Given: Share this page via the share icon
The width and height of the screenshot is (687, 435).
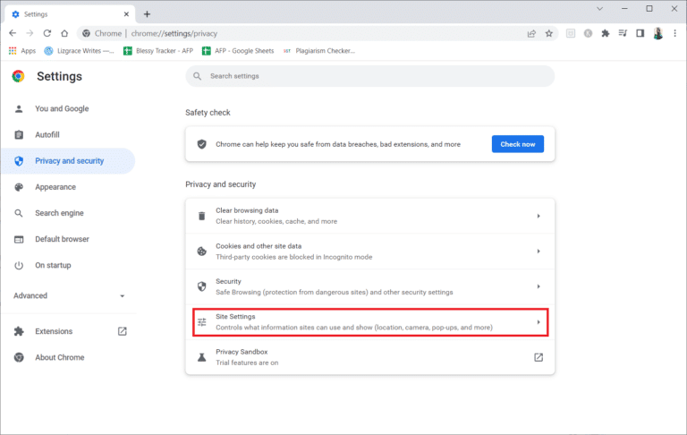Looking at the screenshot, I should click(x=531, y=33).
